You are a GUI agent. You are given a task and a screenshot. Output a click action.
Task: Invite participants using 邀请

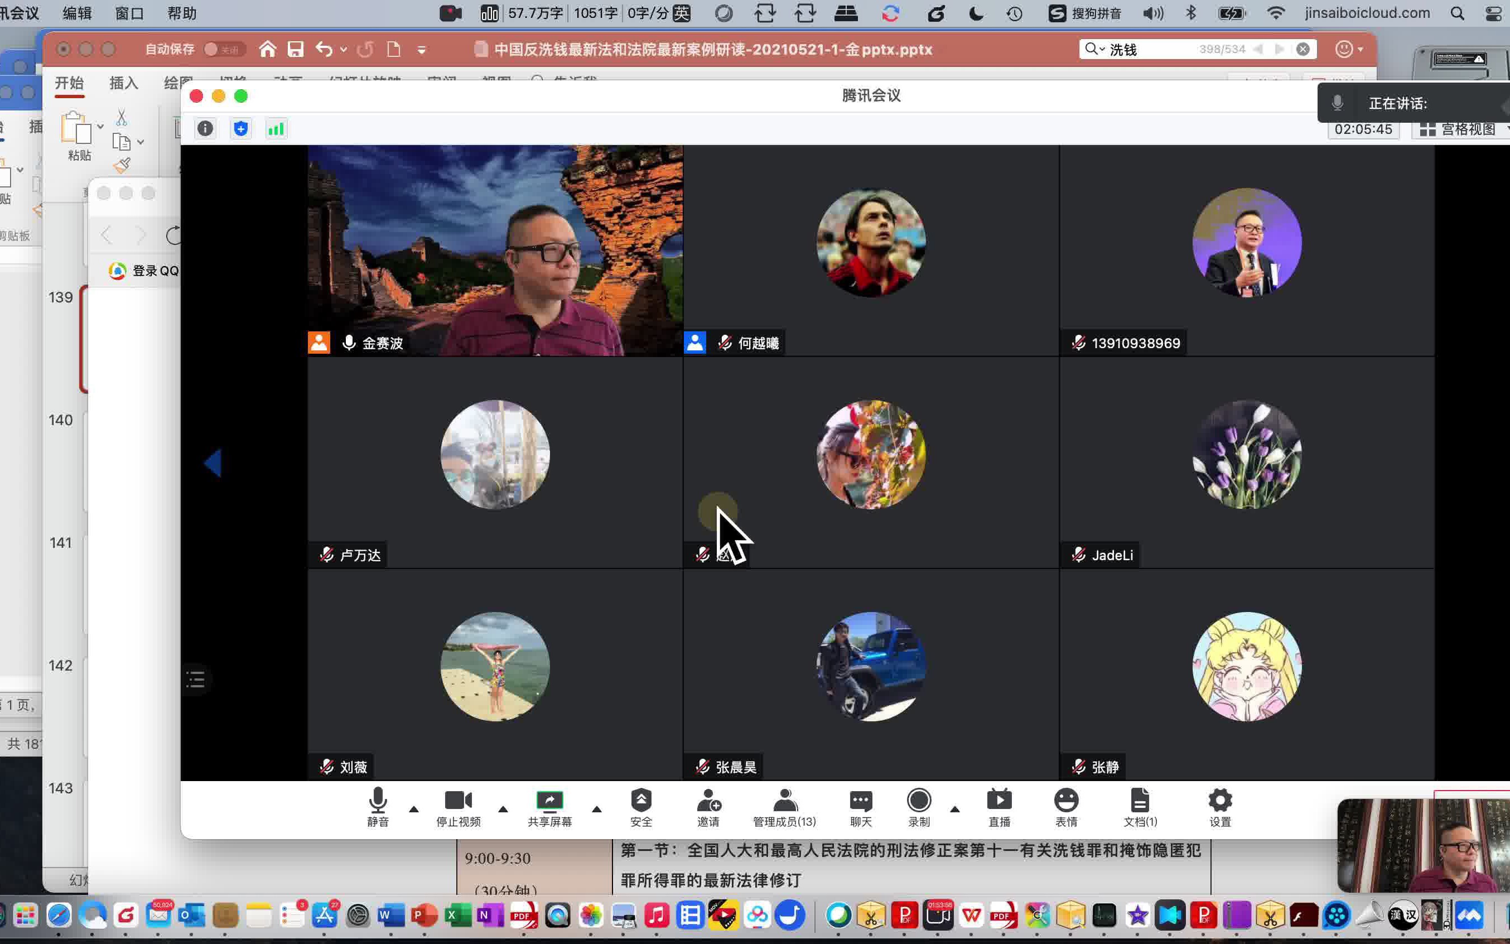click(x=708, y=807)
